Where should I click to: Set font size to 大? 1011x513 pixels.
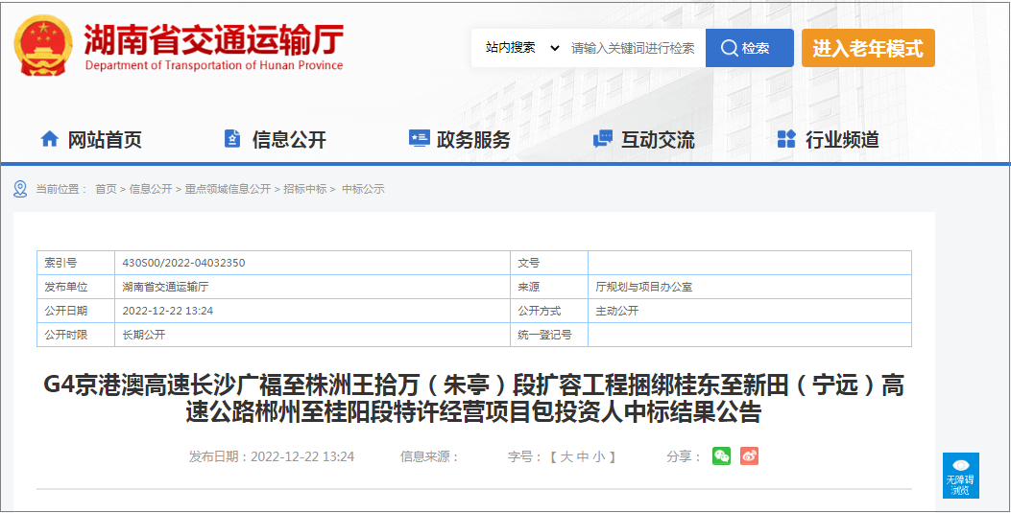(566, 456)
